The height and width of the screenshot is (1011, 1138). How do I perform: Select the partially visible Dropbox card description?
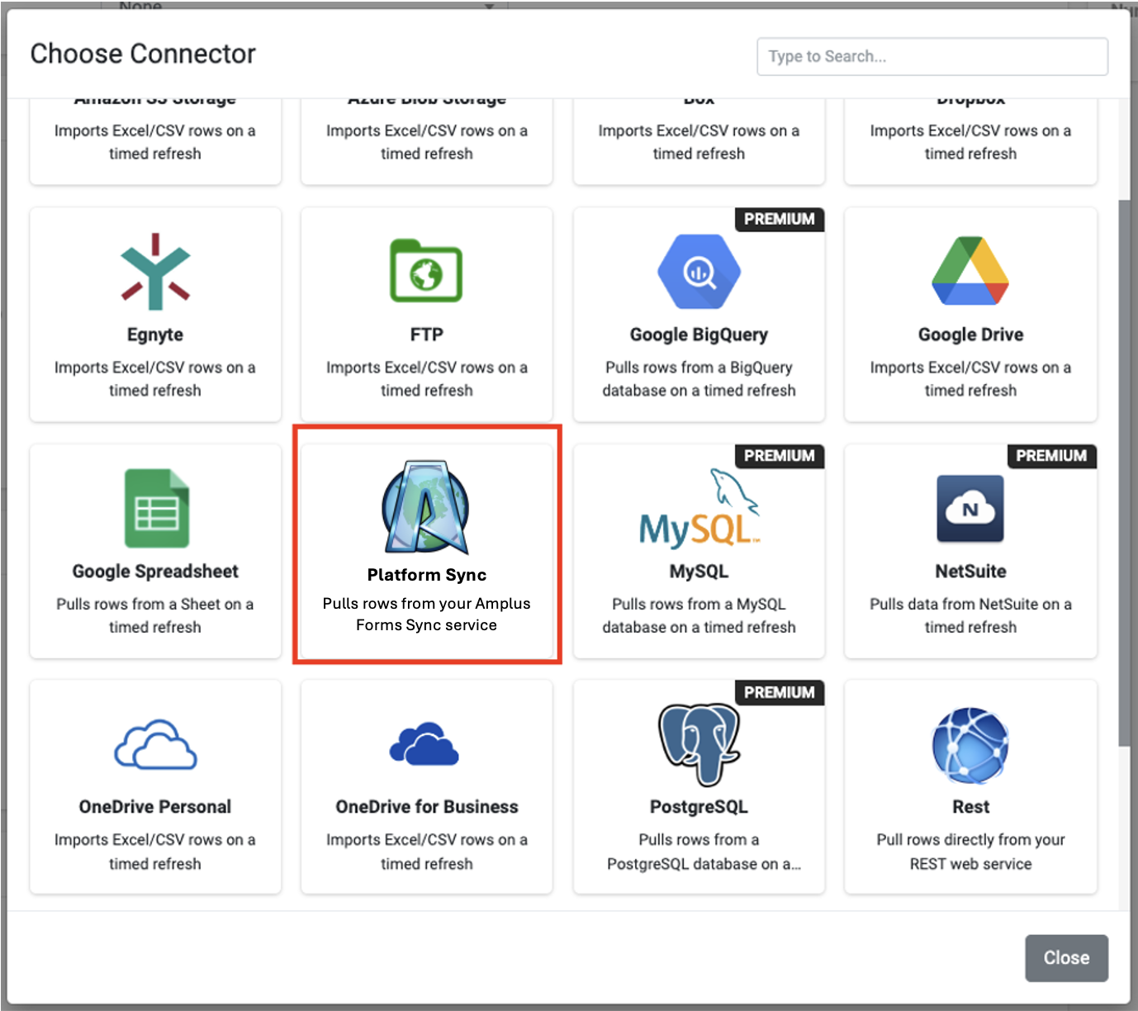point(970,142)
